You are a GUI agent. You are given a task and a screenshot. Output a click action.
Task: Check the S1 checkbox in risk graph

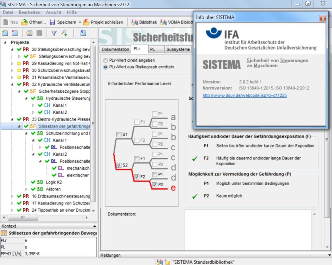click(x=119, y=135)
